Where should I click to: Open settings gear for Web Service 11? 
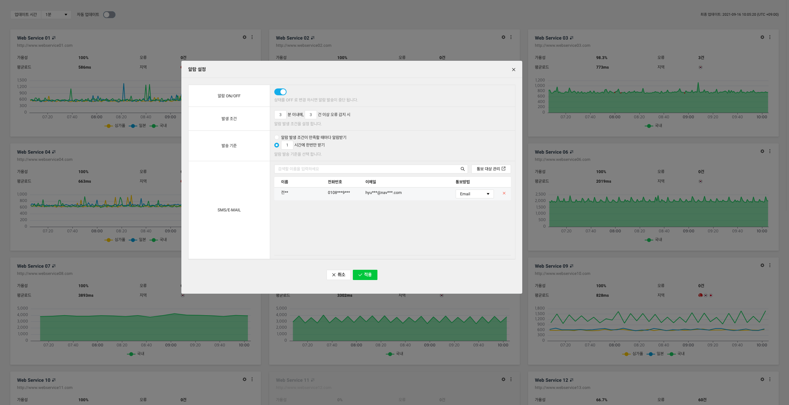click(503, 379)
